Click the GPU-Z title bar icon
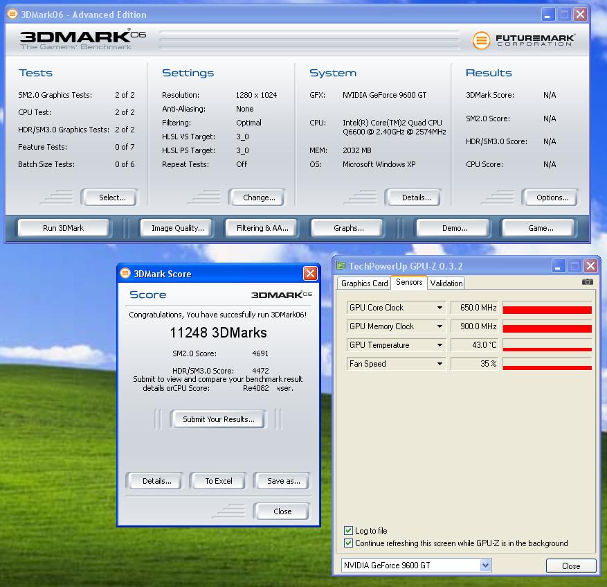The height and width of the screenshot is (587, 607). coord(341,265)
